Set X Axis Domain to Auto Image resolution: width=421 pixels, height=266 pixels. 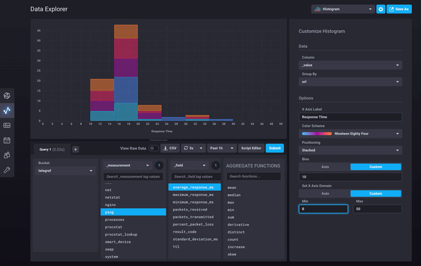(325, 193)
